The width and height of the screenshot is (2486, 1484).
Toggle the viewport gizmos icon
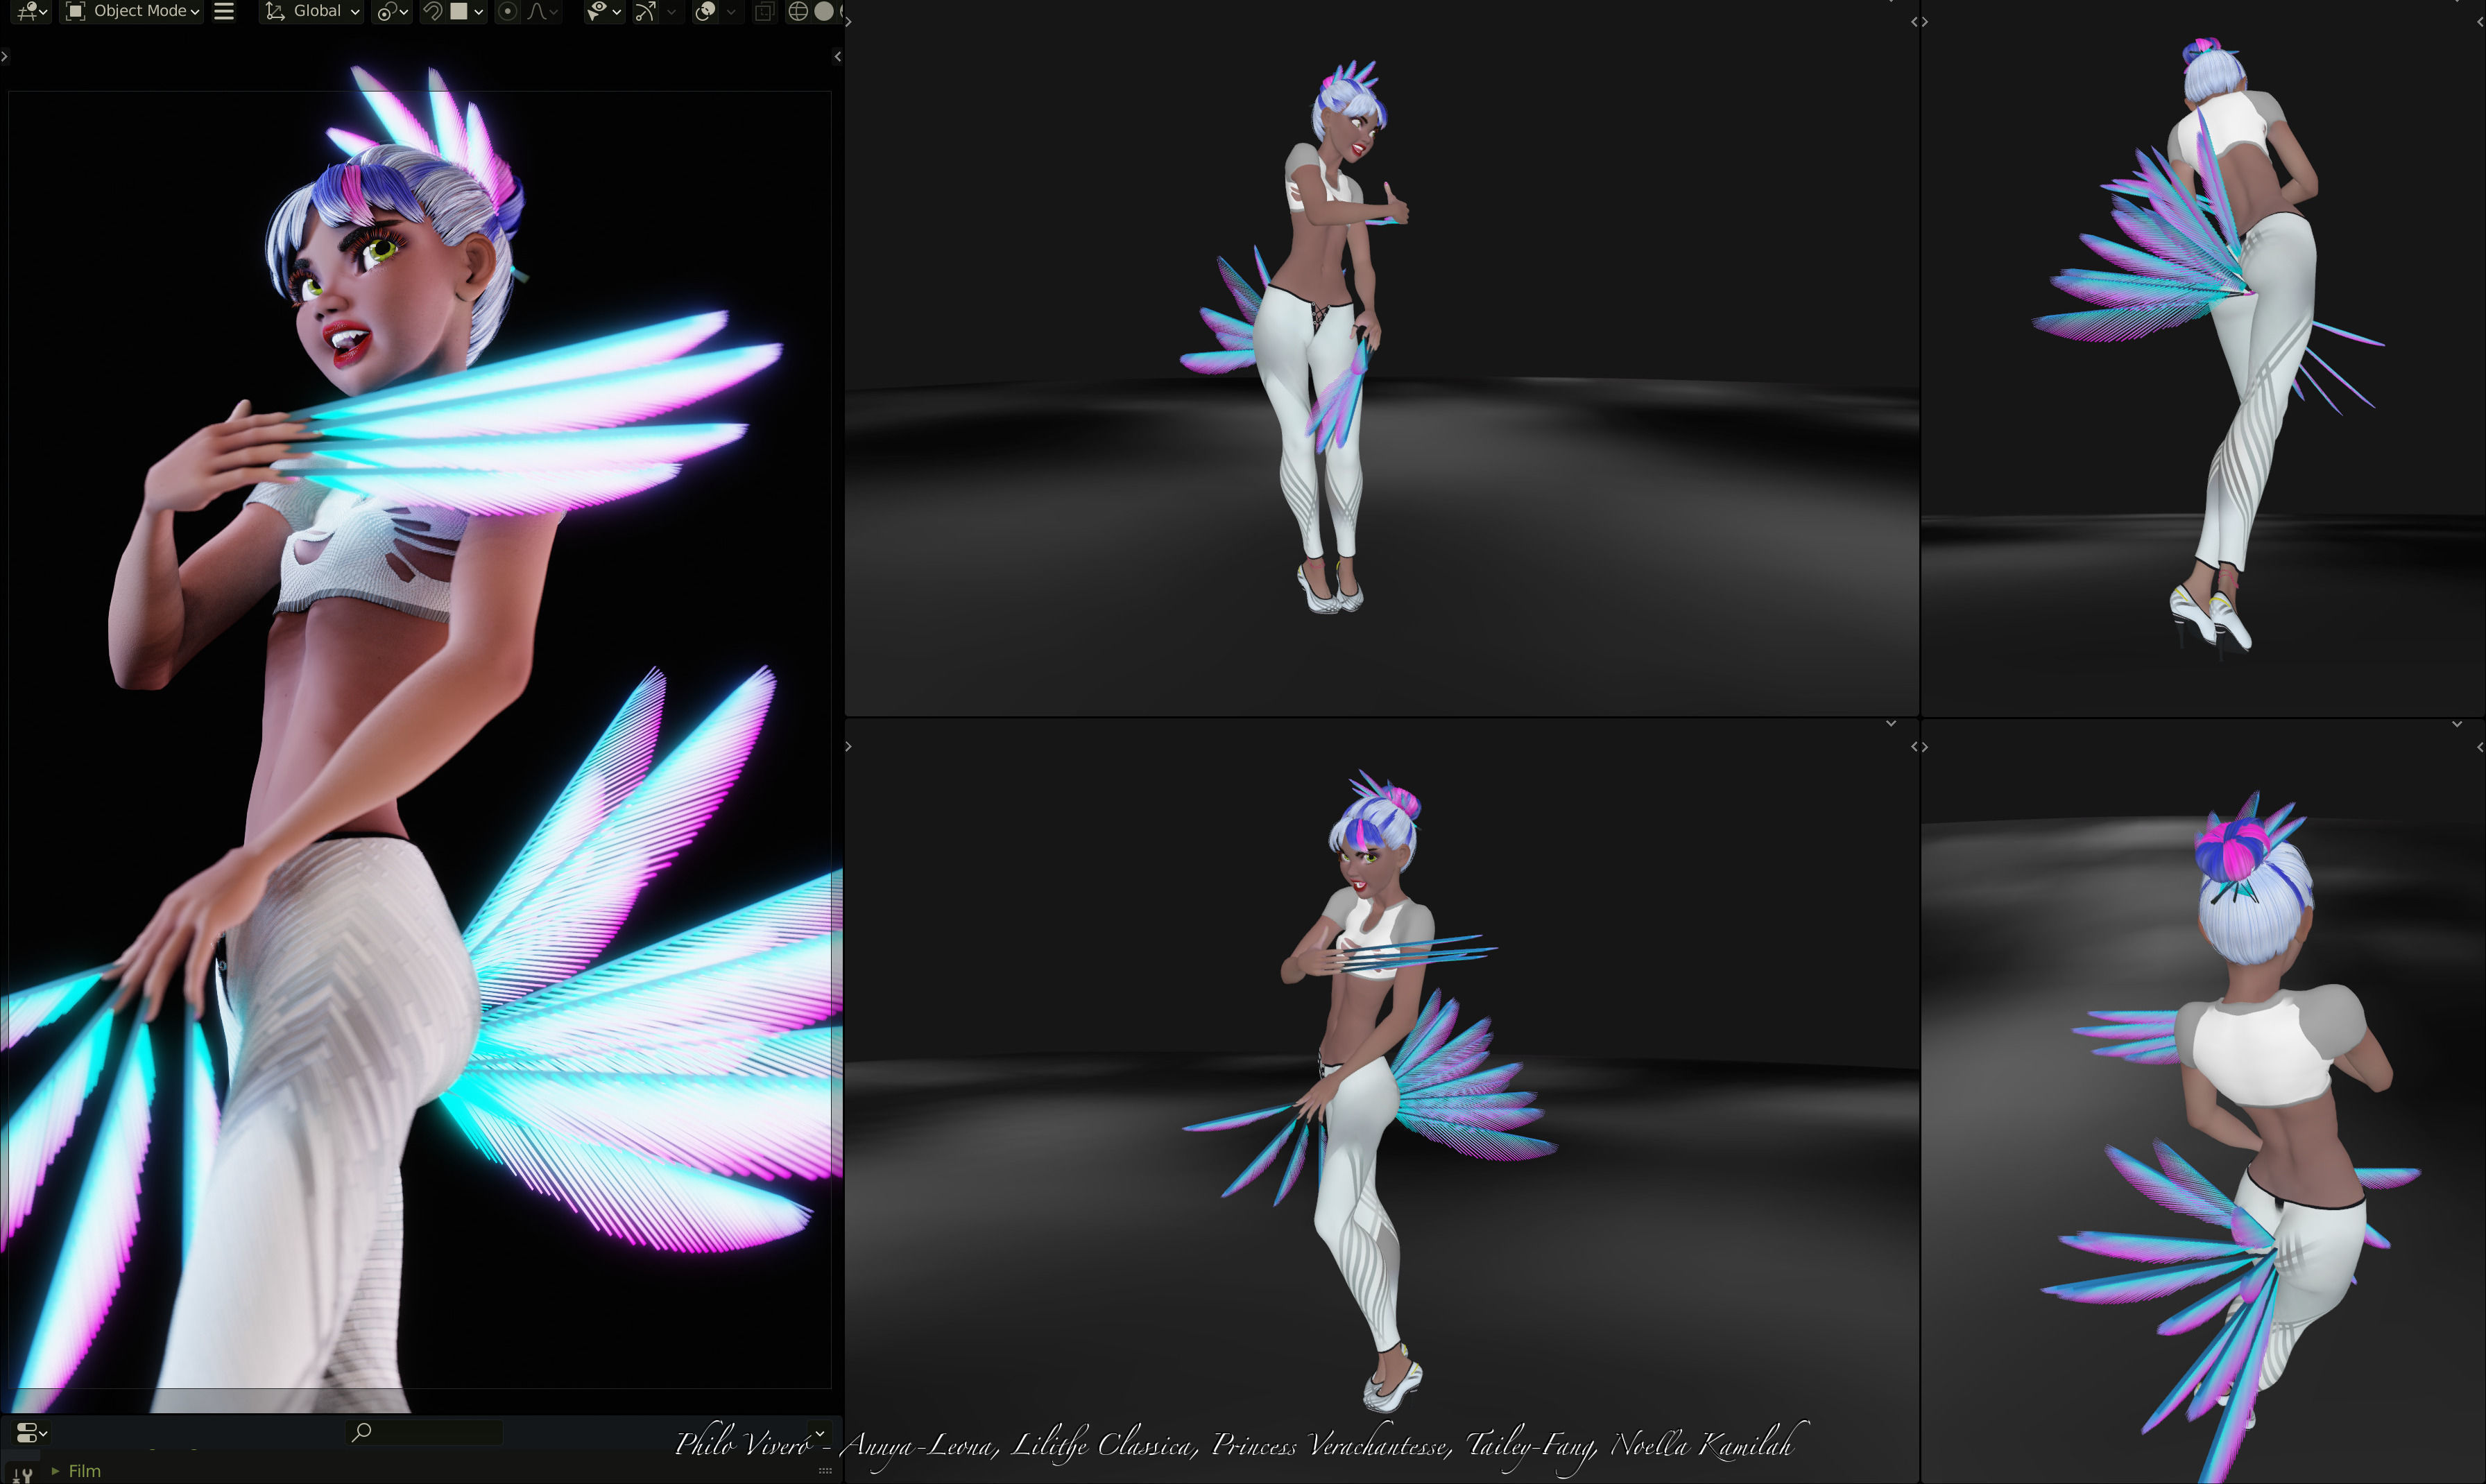tap(646, 11)
